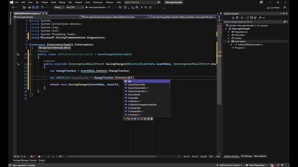Open the Build menu
The image size is (298, 167).
tap(54, 2)
